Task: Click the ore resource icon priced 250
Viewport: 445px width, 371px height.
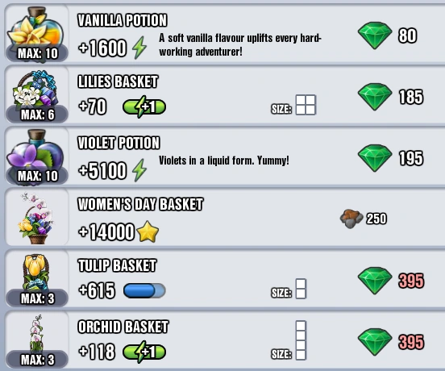Action: [x=351, y=219]
